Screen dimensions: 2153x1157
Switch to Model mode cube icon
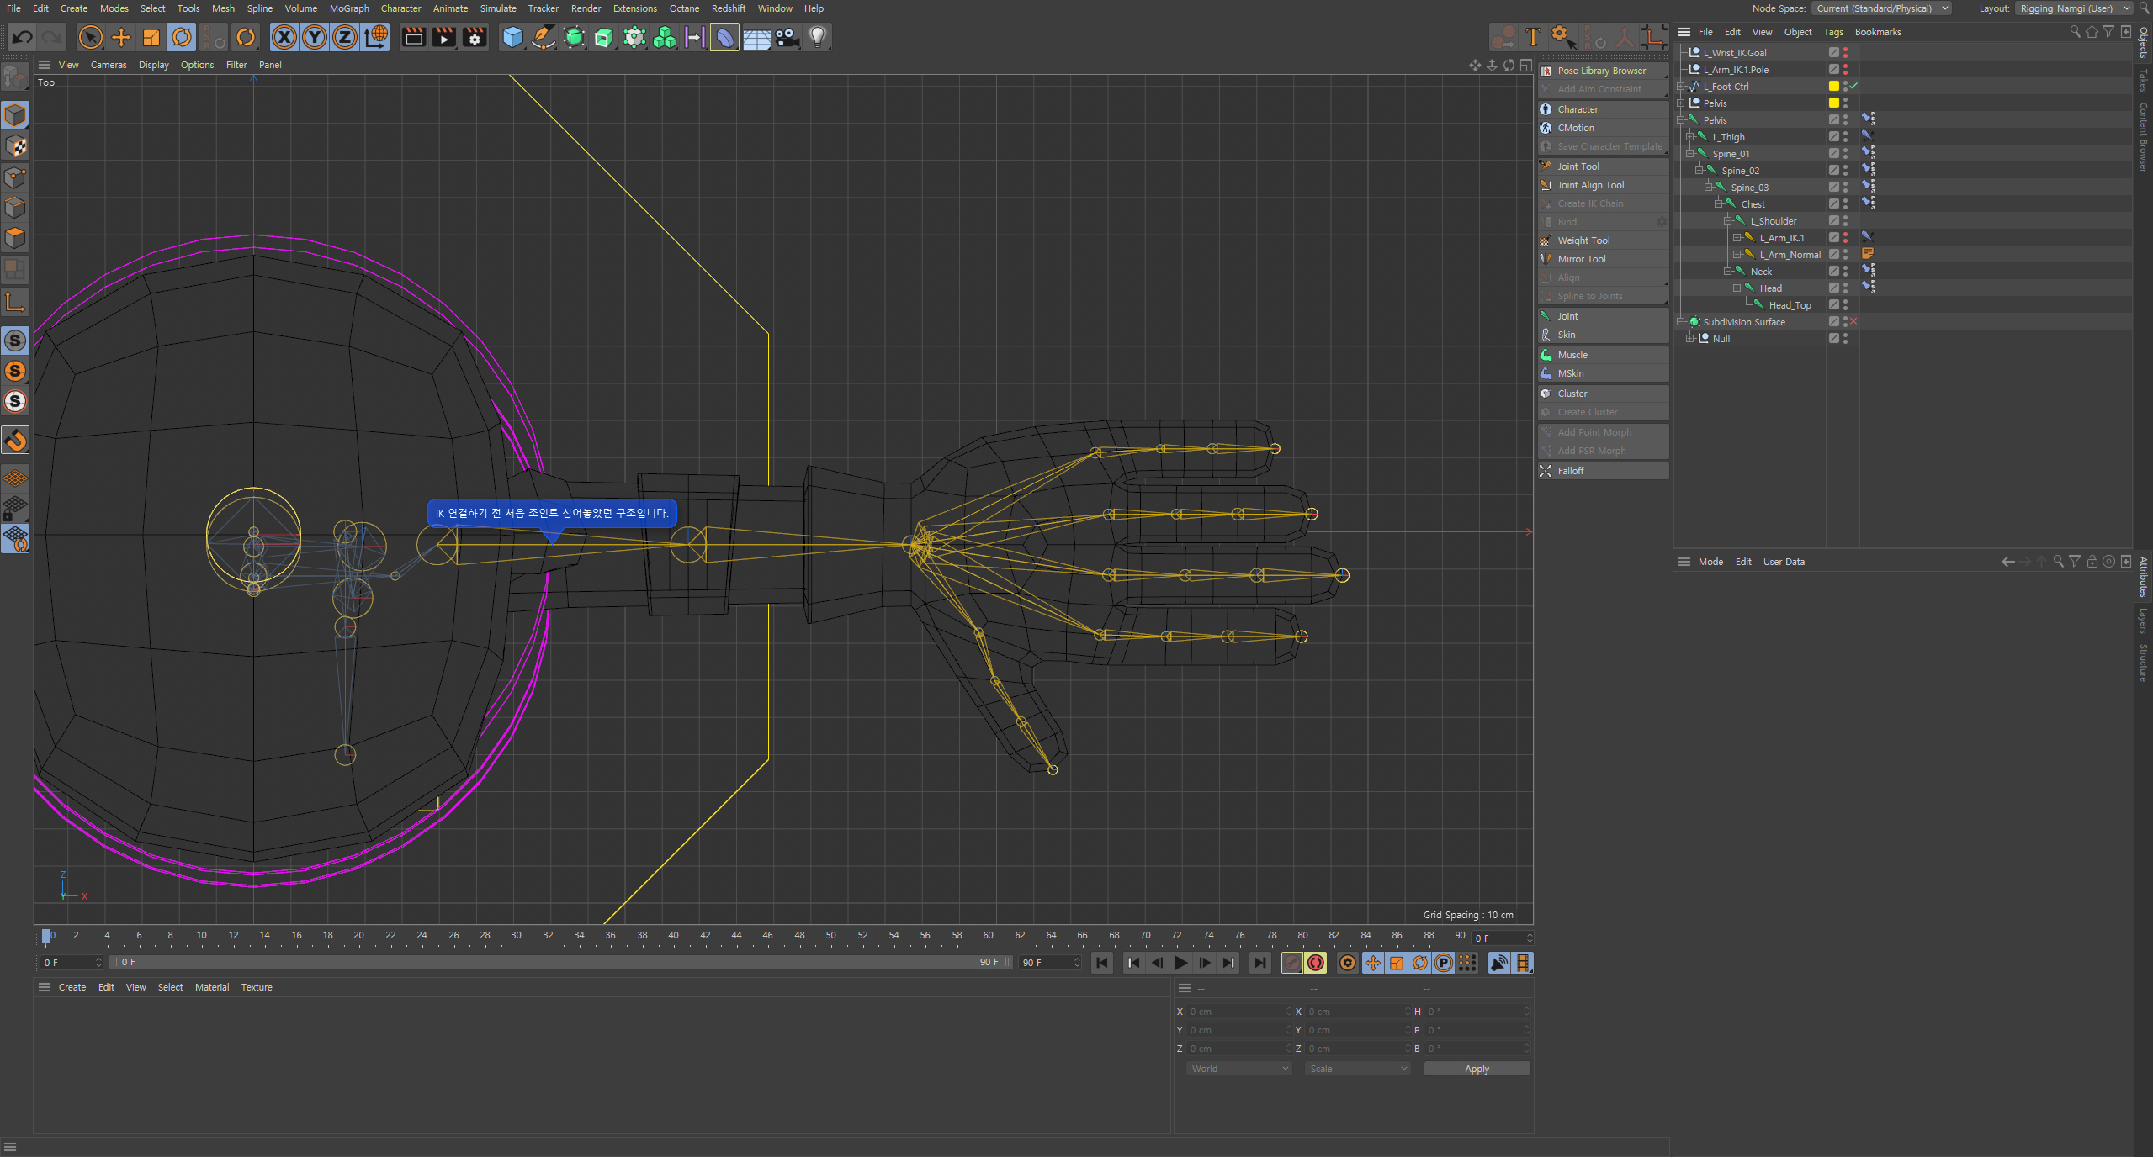pyautogui.click(x=15, y=115)
